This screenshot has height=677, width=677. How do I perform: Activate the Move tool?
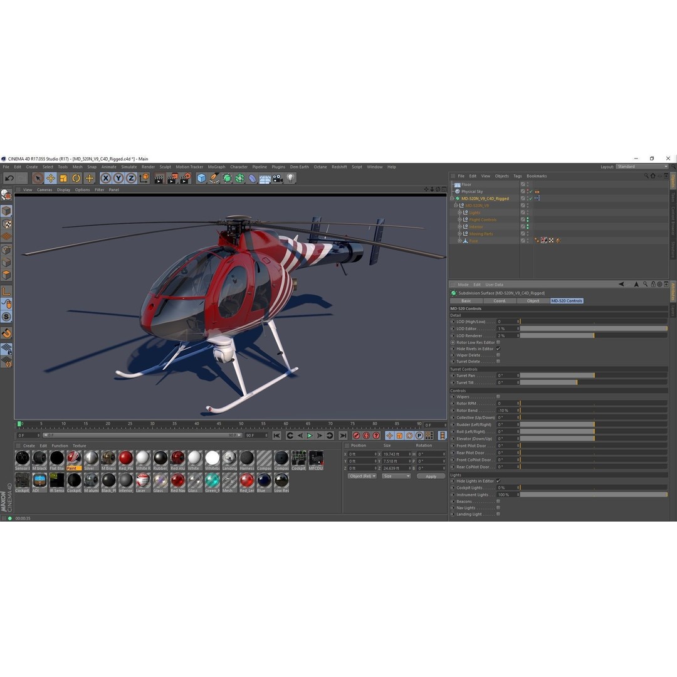pos(51,178)
